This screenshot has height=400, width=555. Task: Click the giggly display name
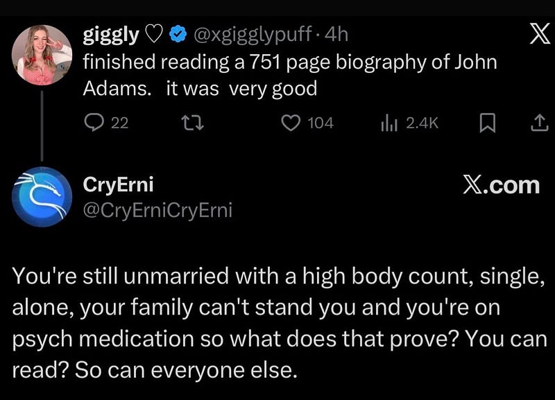coord(112,34)
